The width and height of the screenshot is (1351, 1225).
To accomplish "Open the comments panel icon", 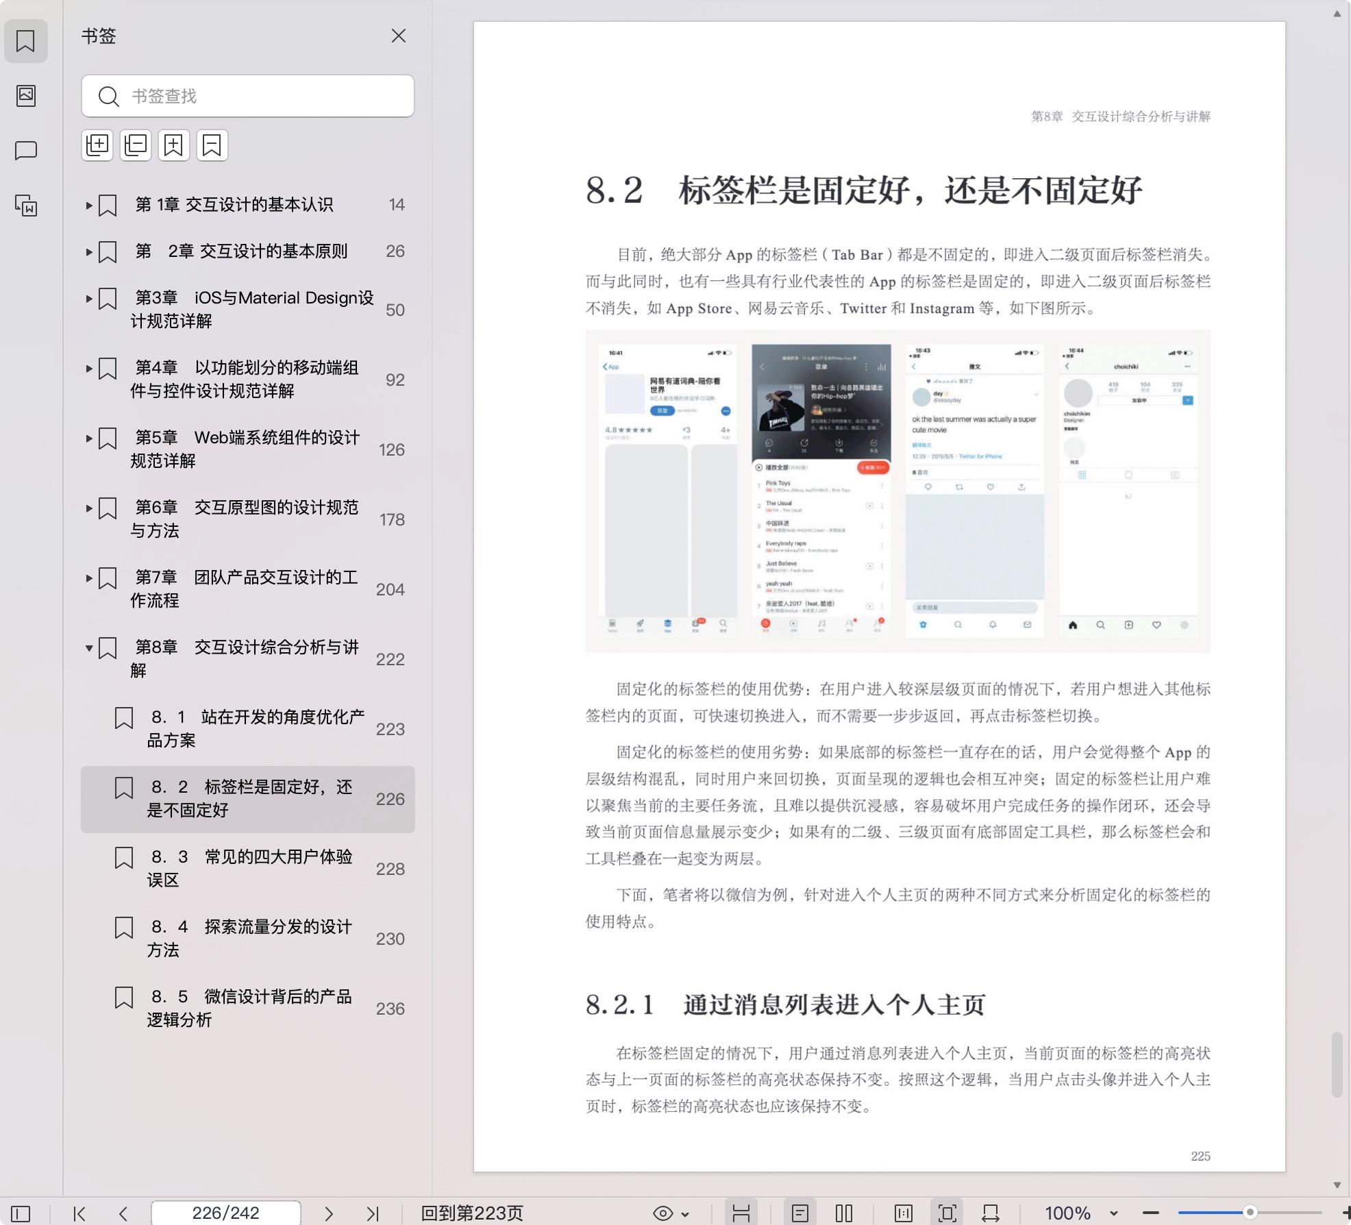I will pyautogui.click(x=26, y=150).
